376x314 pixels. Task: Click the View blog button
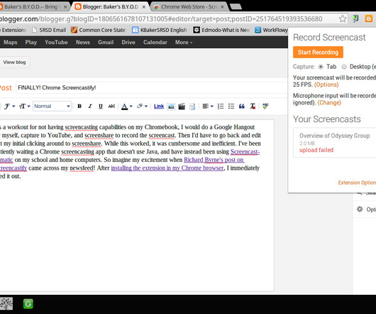click(x=14, y=63)
